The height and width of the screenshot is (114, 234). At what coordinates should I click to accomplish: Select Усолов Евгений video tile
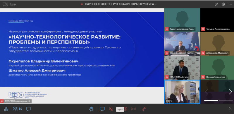(x=182, y=44)
